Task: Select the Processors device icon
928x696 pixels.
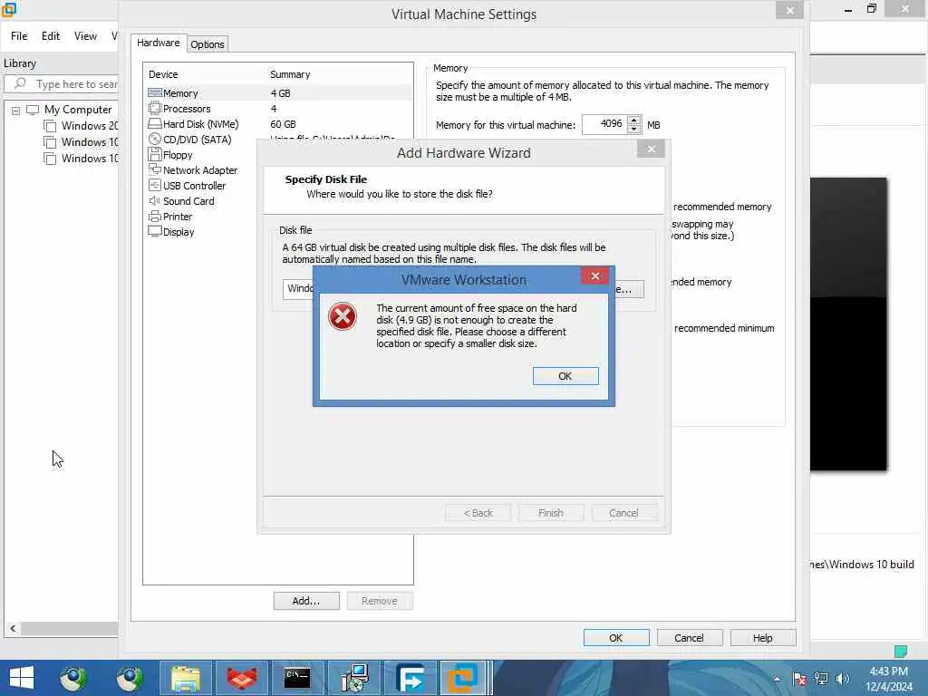Action: (154, 109)
